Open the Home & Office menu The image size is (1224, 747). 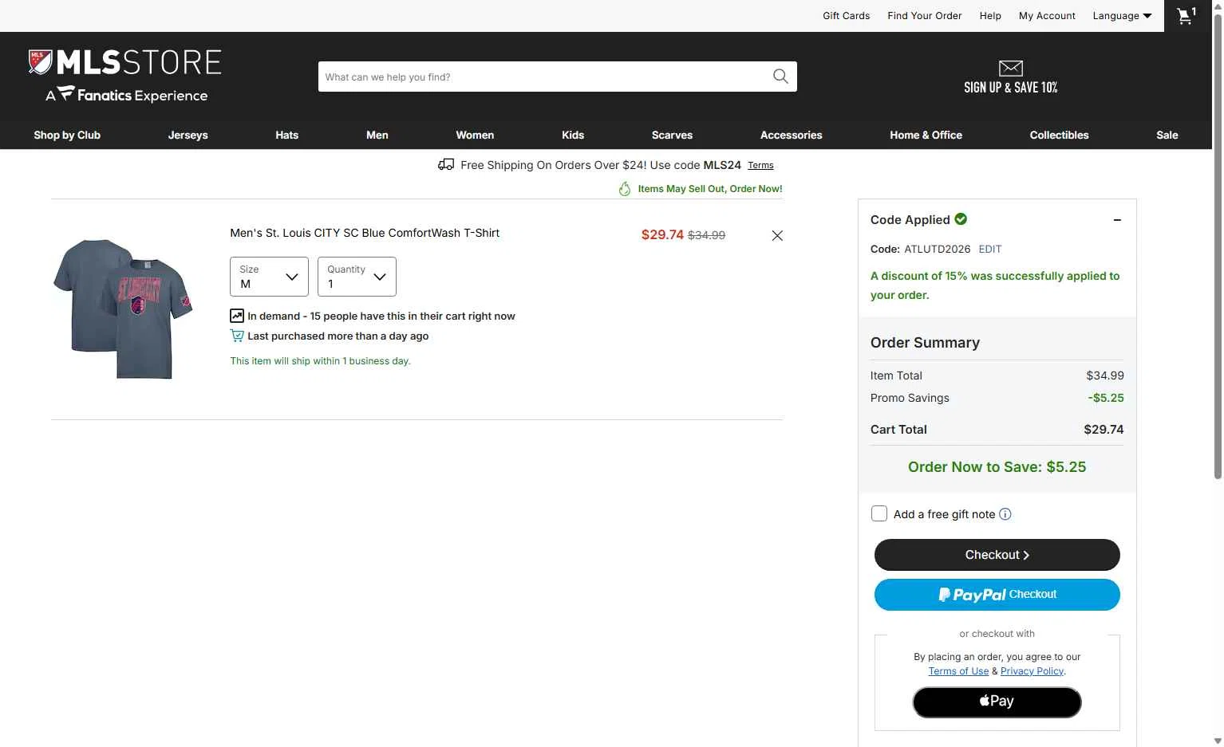(926, 135)
